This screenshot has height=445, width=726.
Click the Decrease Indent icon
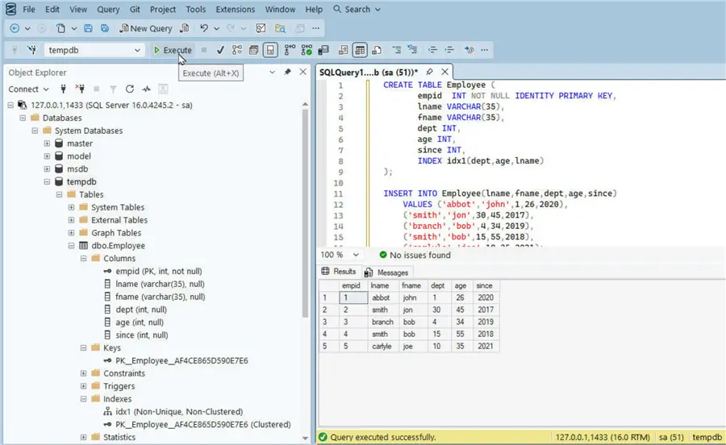432,50
